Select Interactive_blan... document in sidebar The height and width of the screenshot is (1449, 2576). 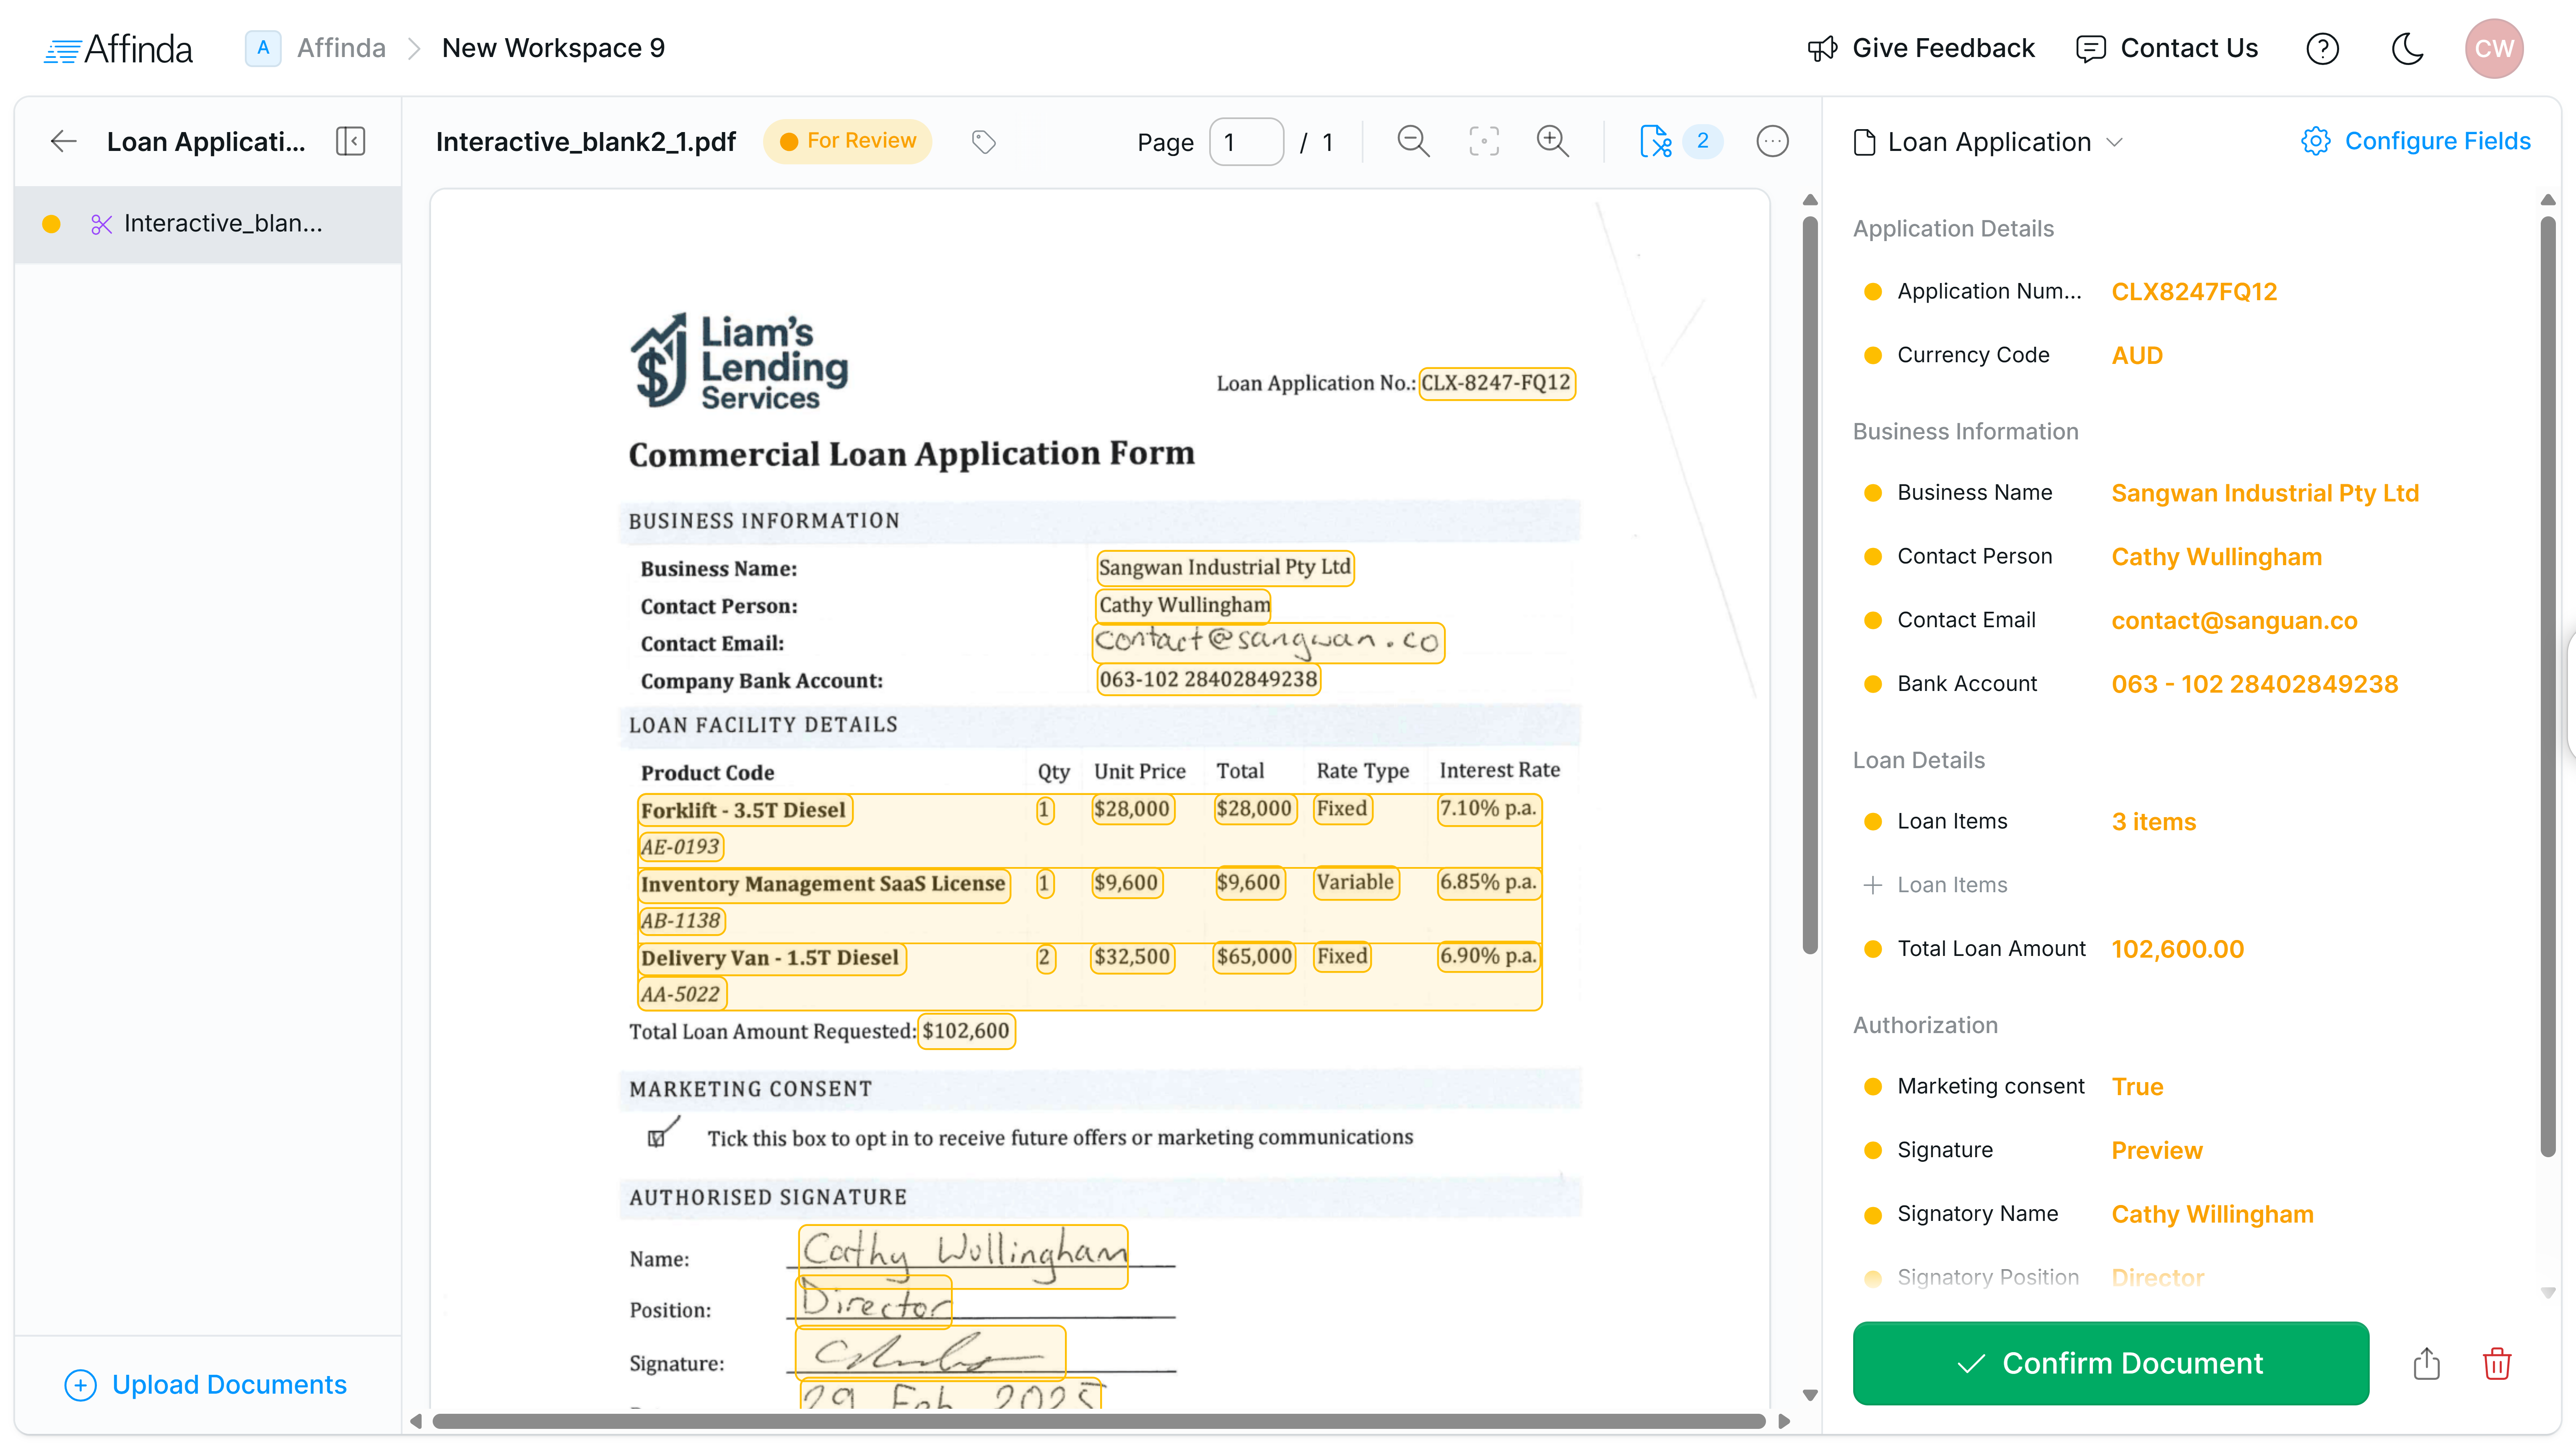coord(222,223)
